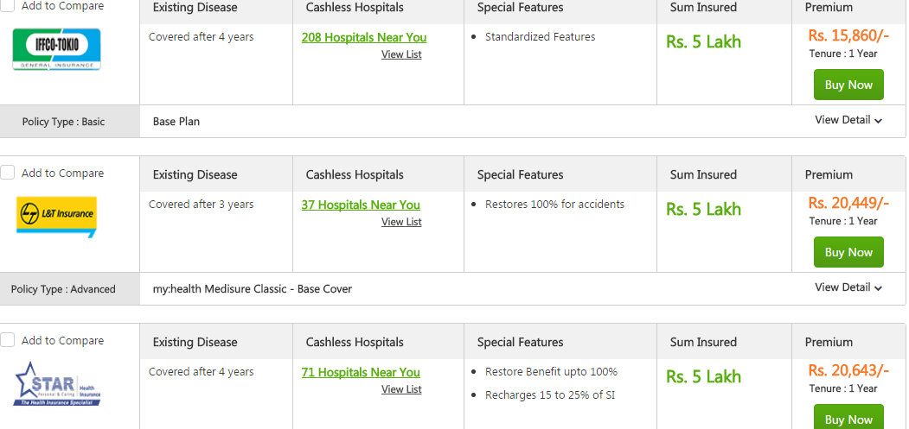Click the IFFCO-Tokio General Insurance logo
The width and height of the screenshot is (909, 429).
(x=57, y=49)
